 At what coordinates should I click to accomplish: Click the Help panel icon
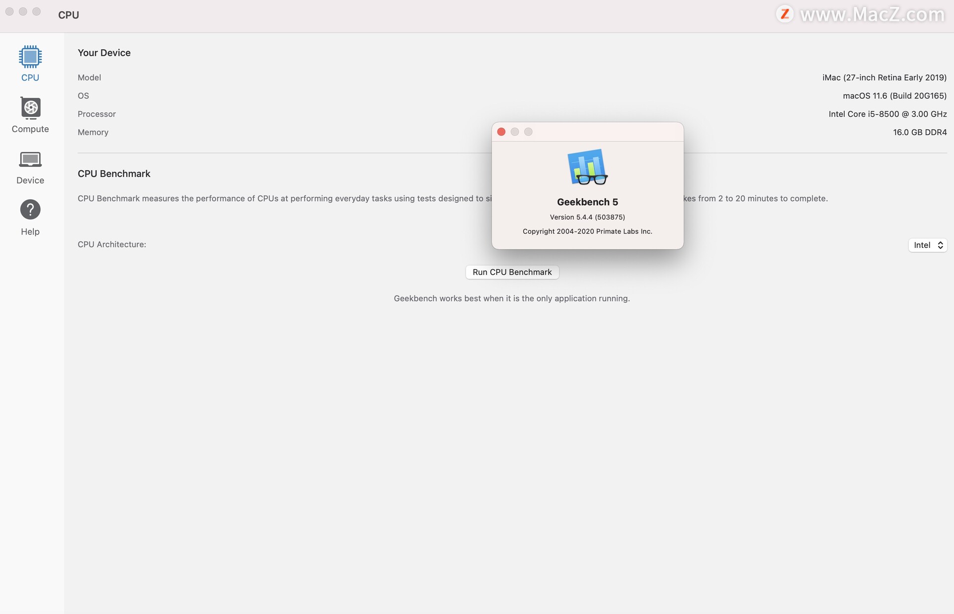click(29, 209)
